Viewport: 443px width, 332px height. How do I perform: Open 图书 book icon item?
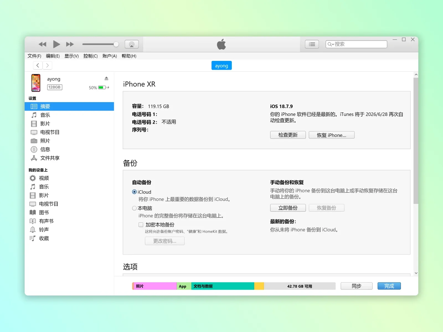point(69,212)
